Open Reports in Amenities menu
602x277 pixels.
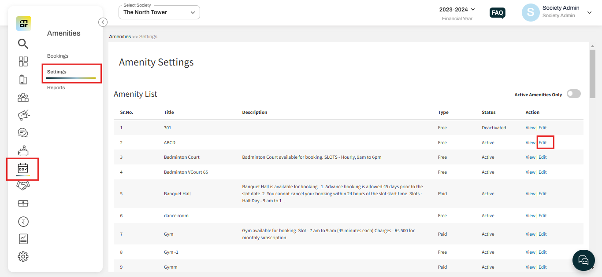pos(56,87)
